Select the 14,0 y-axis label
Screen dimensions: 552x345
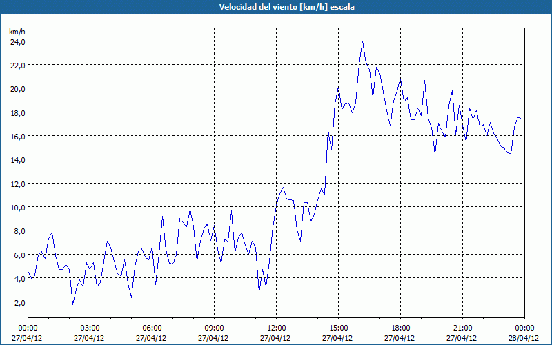(17, 160)
